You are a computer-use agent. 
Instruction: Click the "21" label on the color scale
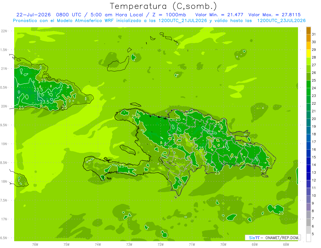[314, 111]
